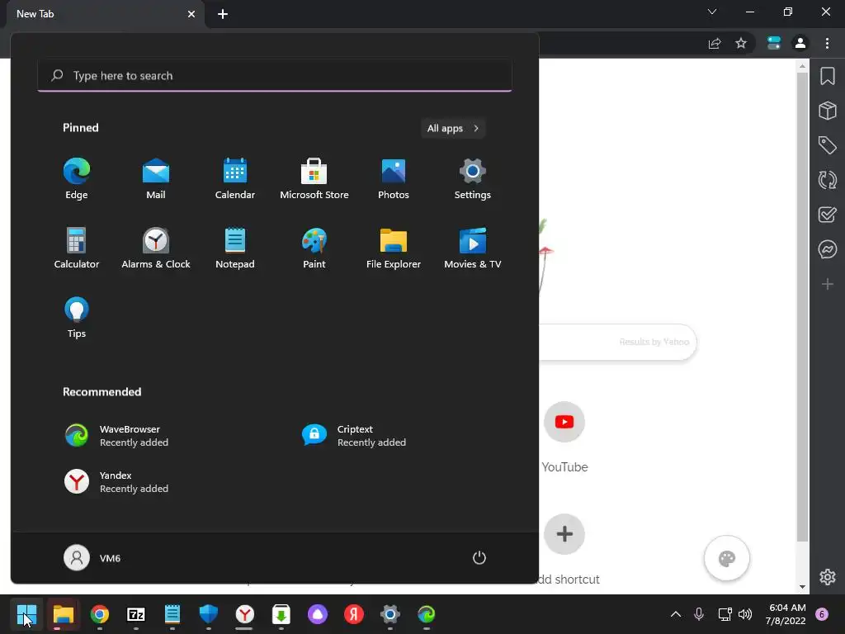Launch Mail from pinned apps
The image size is (845, 634).
(x=156, y=179)
